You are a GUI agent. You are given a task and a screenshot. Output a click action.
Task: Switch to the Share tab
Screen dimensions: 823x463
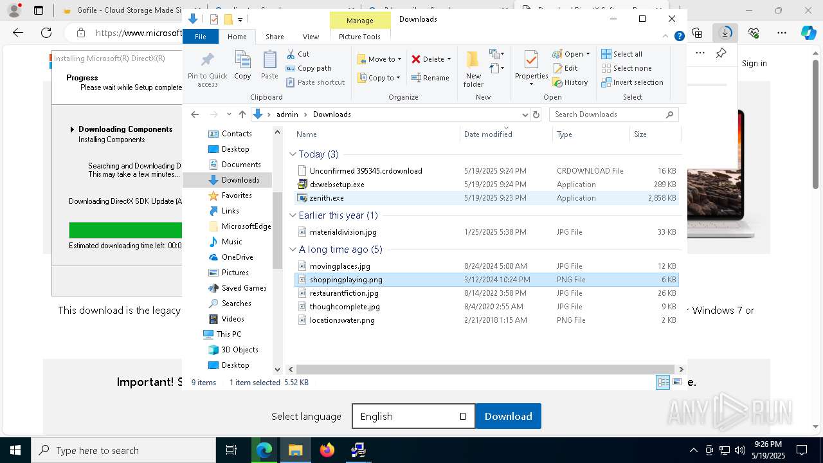[x=275, y=37]
